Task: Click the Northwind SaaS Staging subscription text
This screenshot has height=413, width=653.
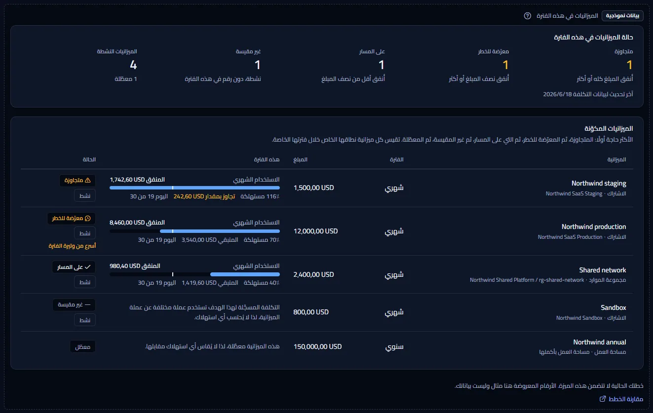Action: [x=574, y=194]
